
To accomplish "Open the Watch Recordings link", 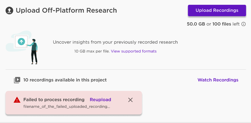I will pyautogui.click(x=218, y=80).
